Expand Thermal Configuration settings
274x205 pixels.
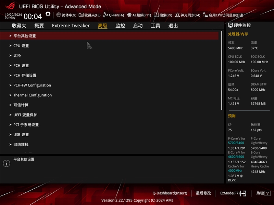pos(33,95)
